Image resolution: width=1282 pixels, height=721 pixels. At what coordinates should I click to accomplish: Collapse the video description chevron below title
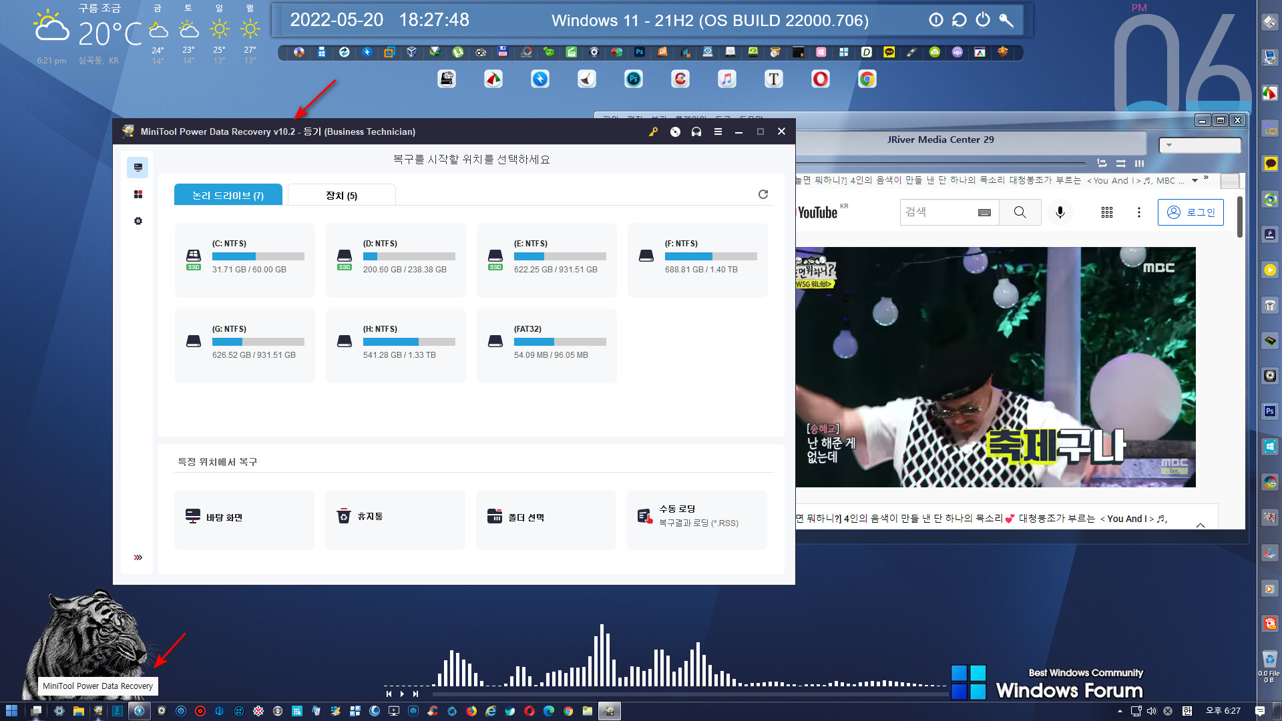1201,525
